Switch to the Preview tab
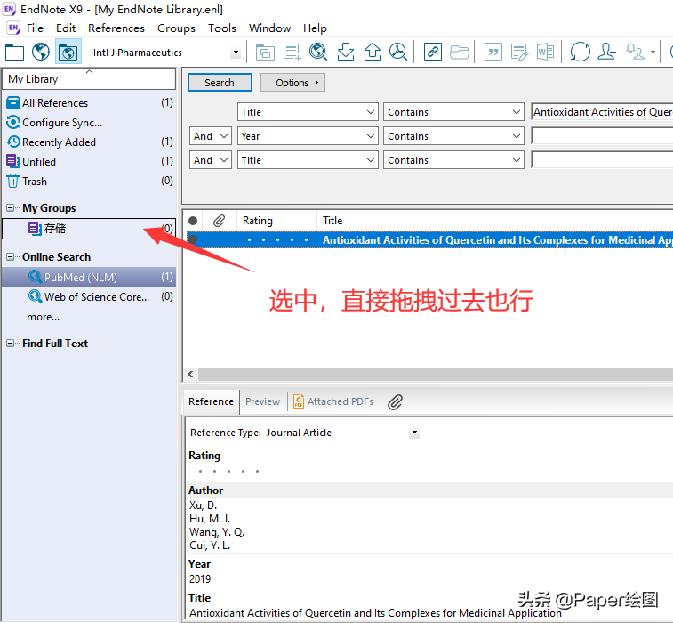 (x=262, y=401)
